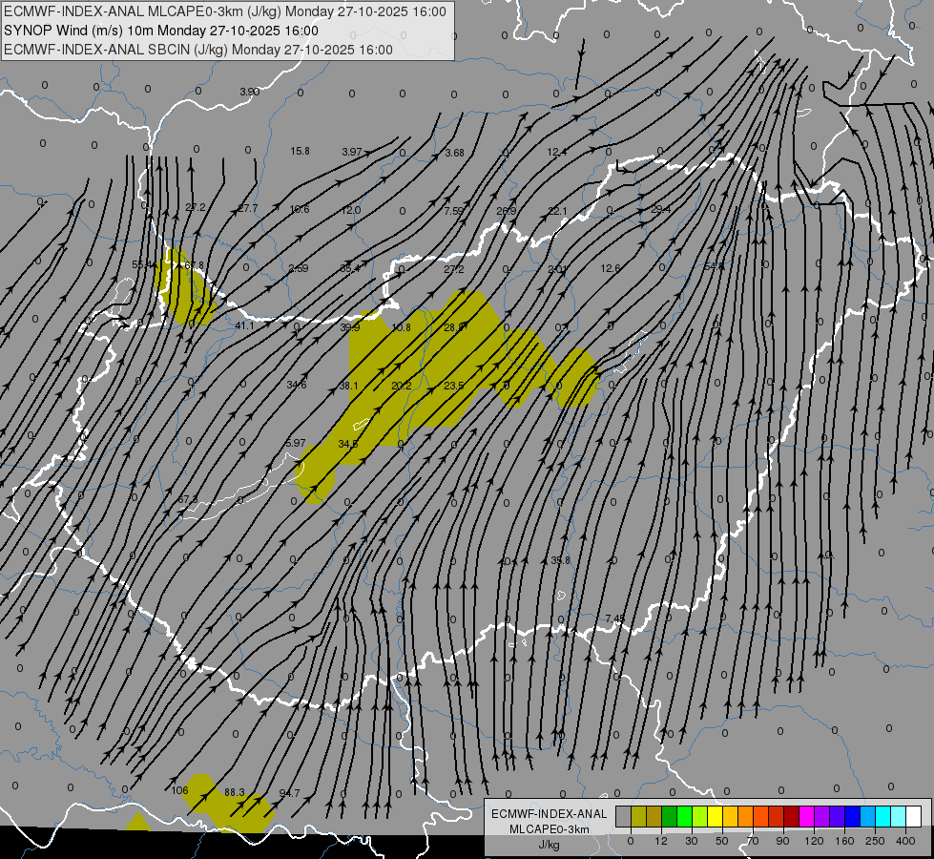Click the legend scale value 12
Image resolution: width=934 pixels, height=859 pixels.
661,841
